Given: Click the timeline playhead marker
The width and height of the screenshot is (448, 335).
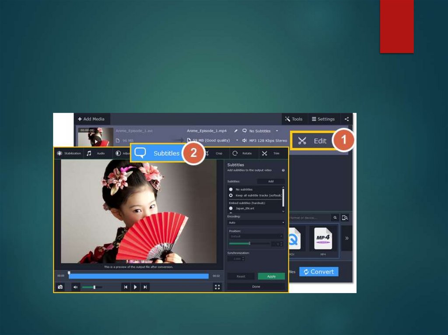Looking at the screenshot, I should [69, 273].
